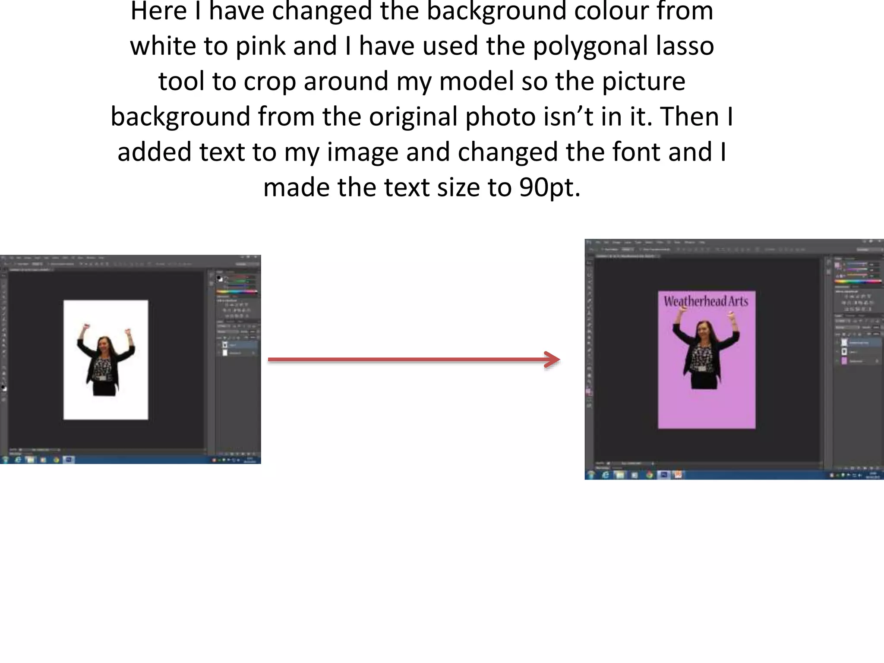Viewport: 884px width, 663px height.
Task: Switch to the Swatches tab in the right screenshot
Action: (849, 259)
